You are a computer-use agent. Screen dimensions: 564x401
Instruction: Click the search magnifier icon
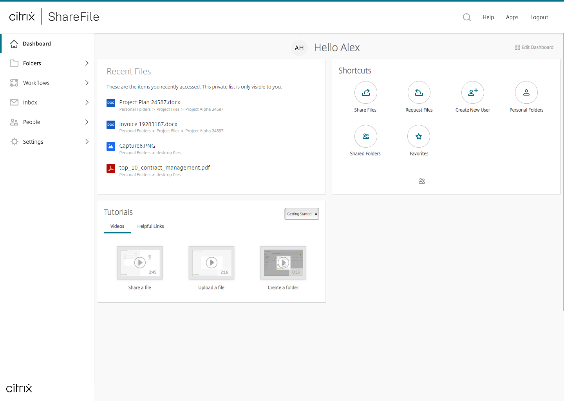click(x=466, y=17)
